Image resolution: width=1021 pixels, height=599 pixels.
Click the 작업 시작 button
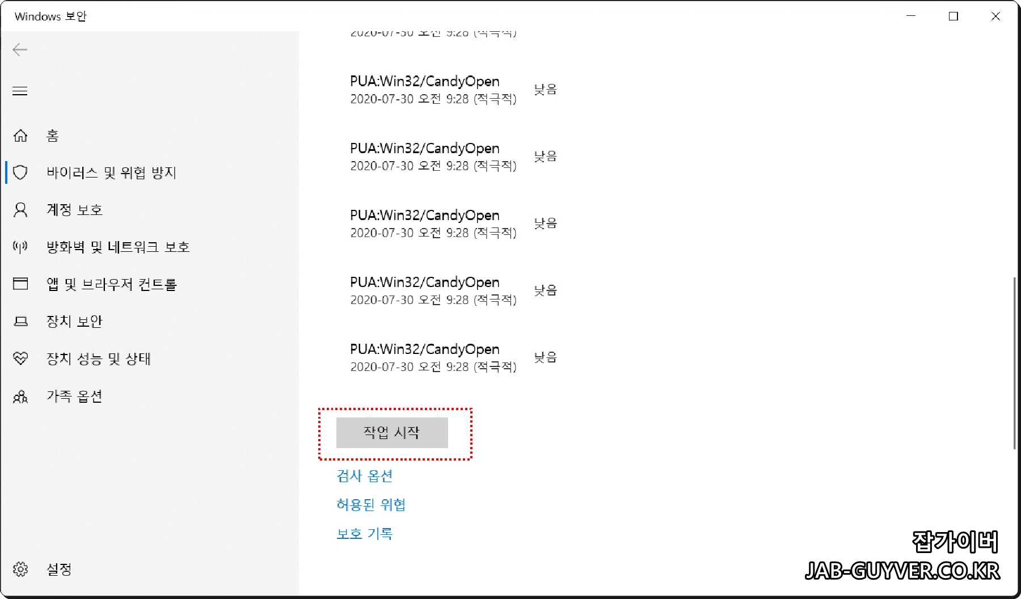(392, 433)
